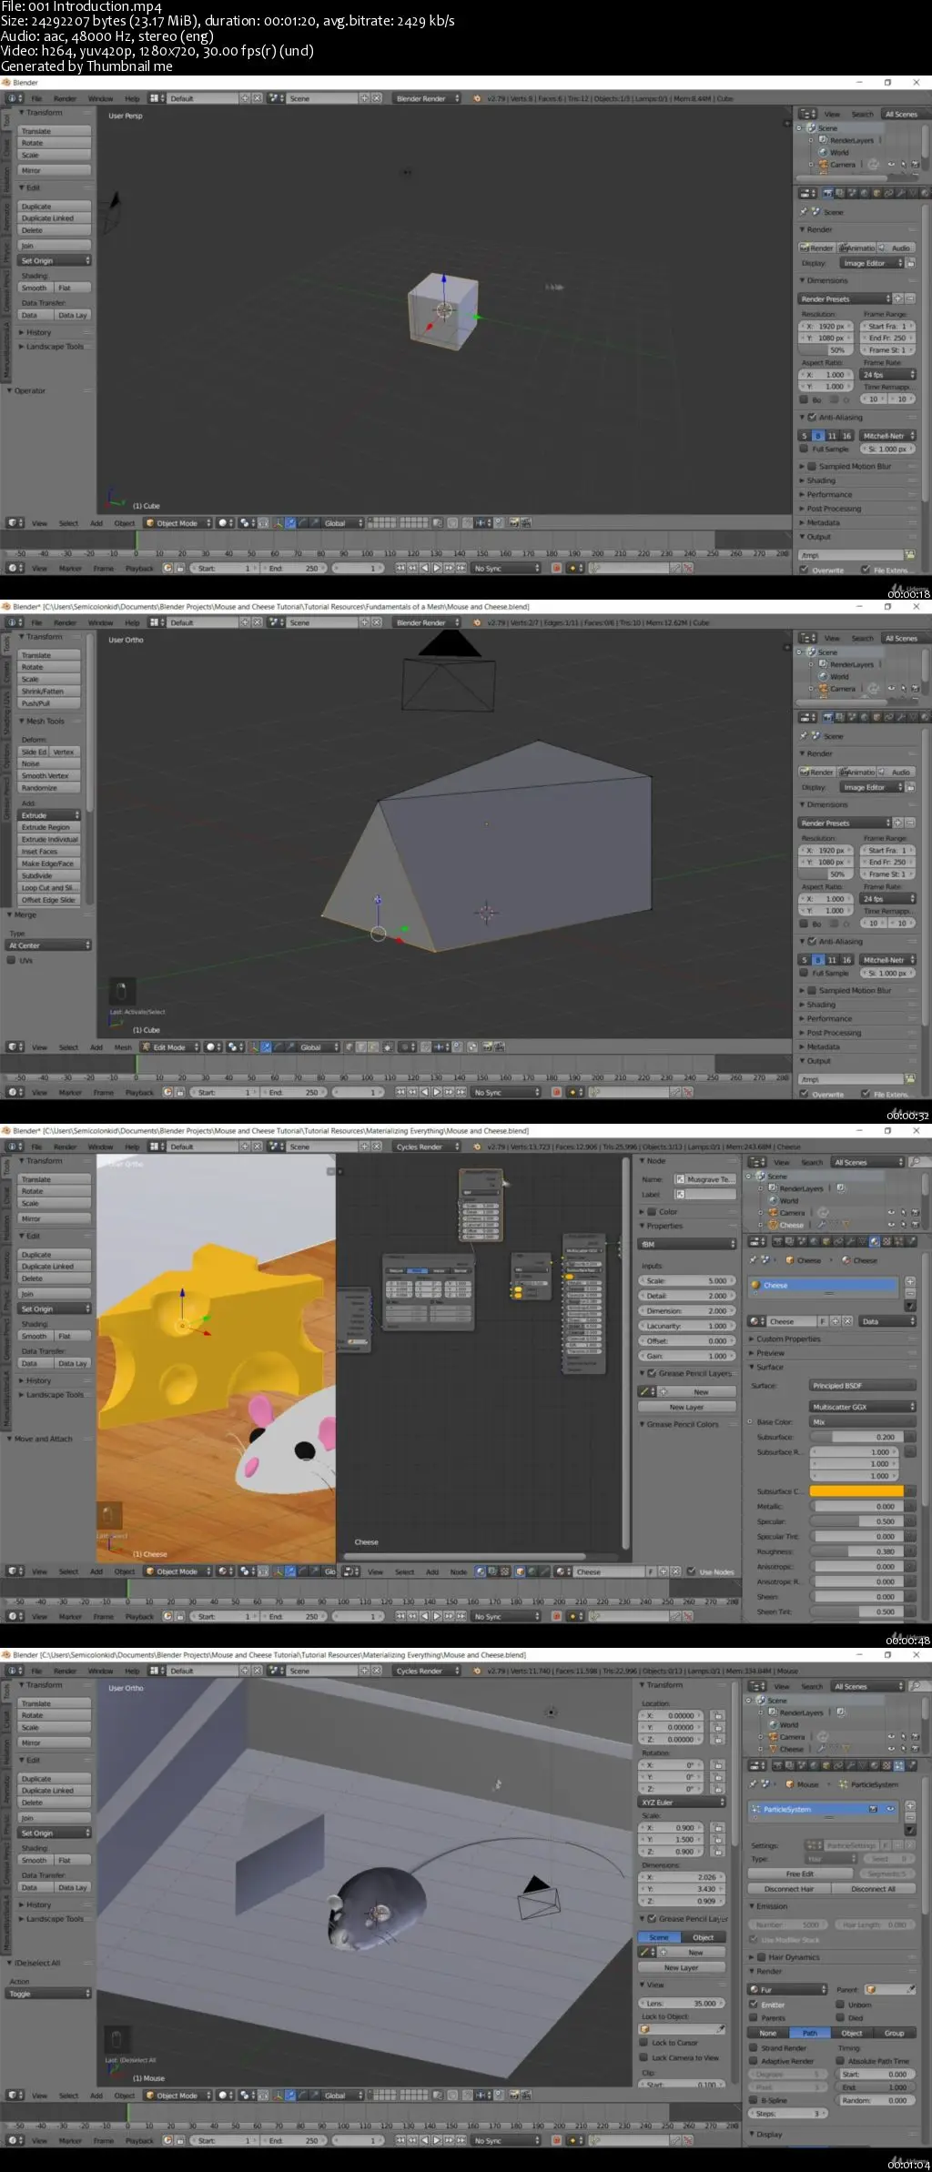Expand Landscape Tools panel in 00:00:18 frame

[53, 347]
